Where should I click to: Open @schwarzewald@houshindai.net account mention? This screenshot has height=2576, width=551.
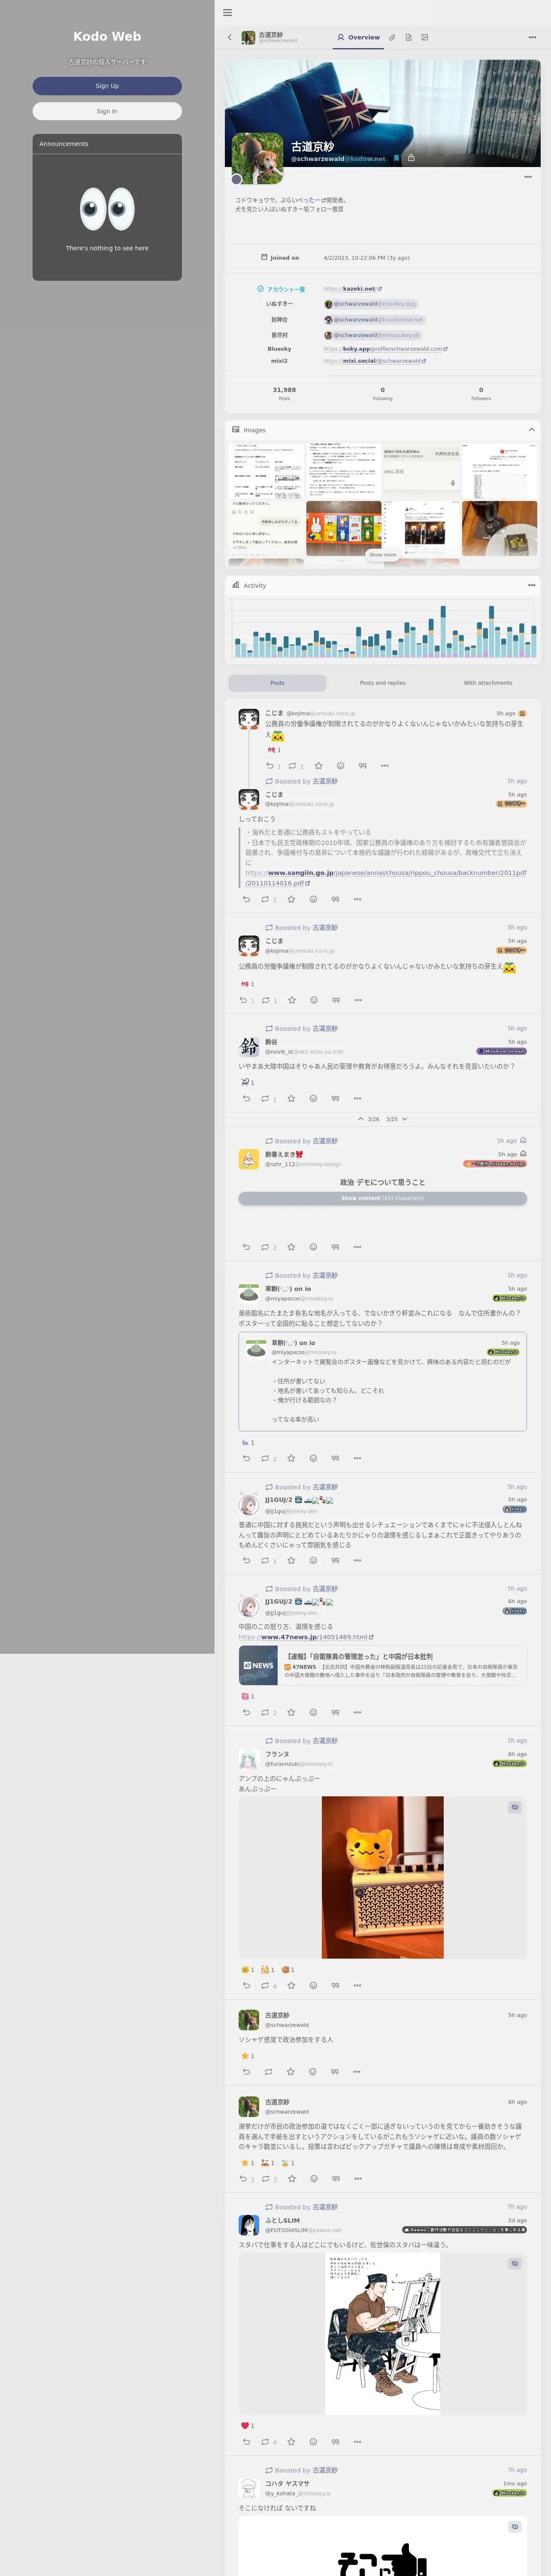coord(374,320)
